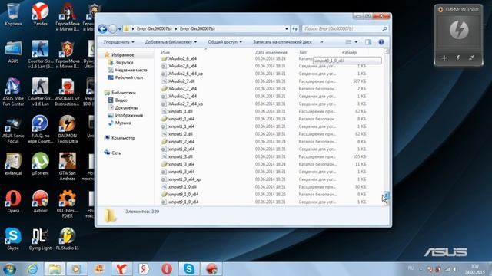Select Музыка library
This screenshot has height=276, width=492.
point(123,123)
